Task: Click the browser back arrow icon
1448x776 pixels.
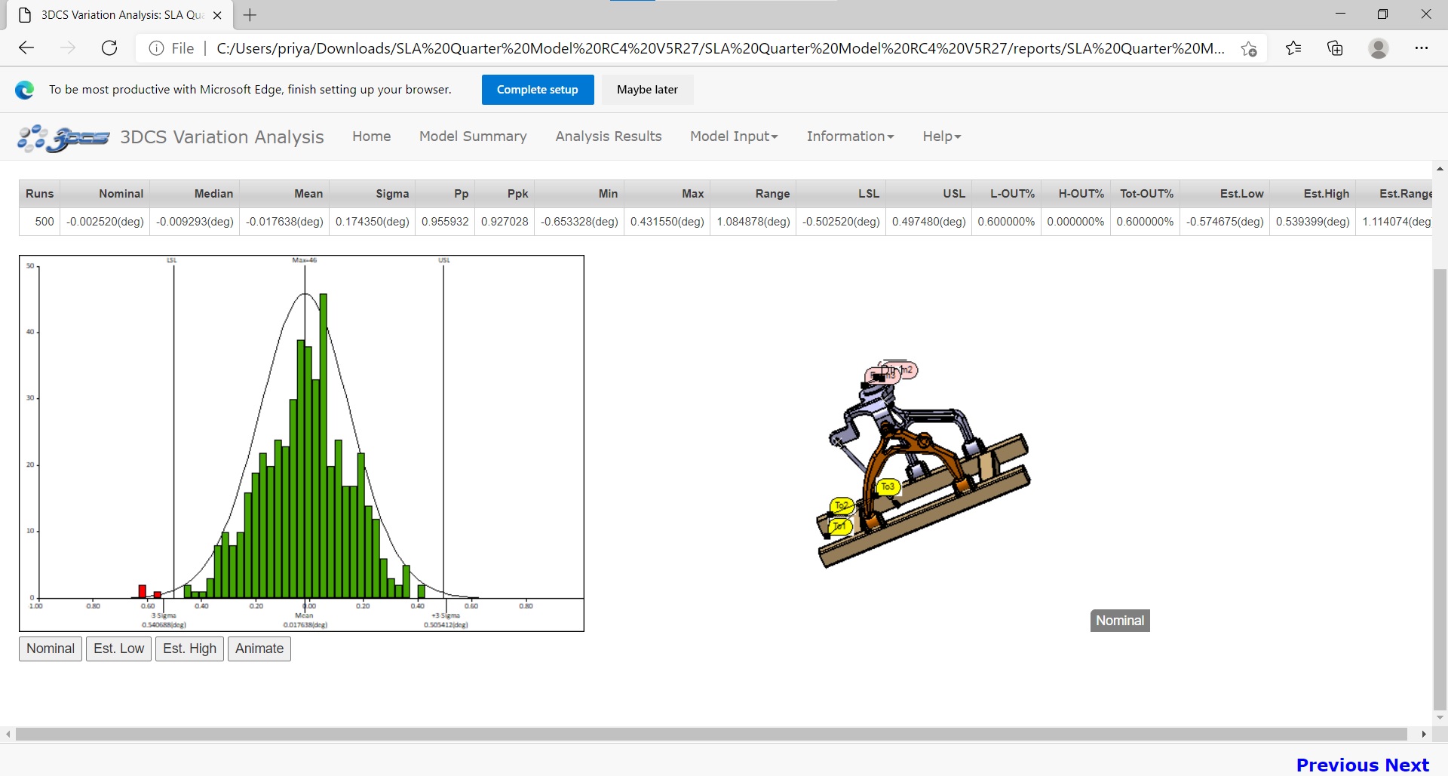Action: click(26, 48)
